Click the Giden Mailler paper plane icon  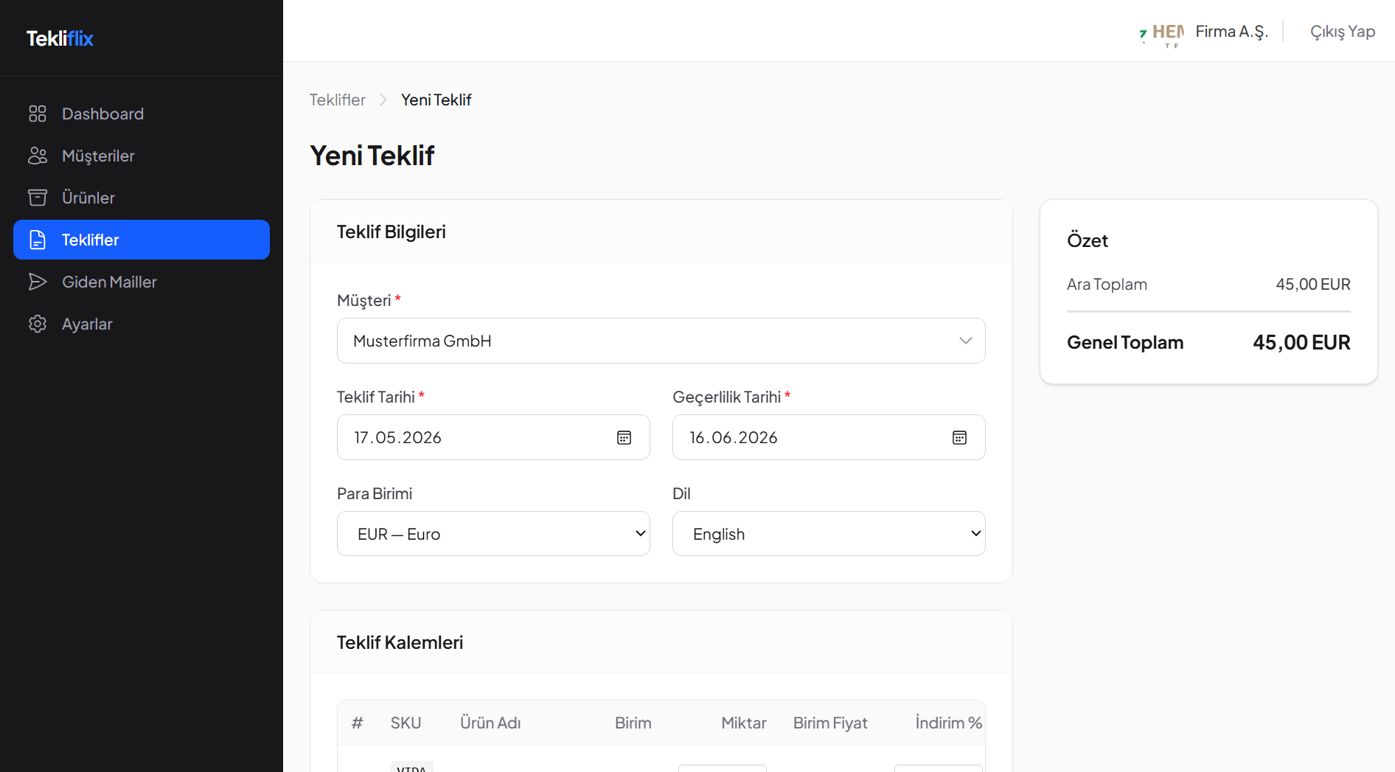click(x=38, y=282)
